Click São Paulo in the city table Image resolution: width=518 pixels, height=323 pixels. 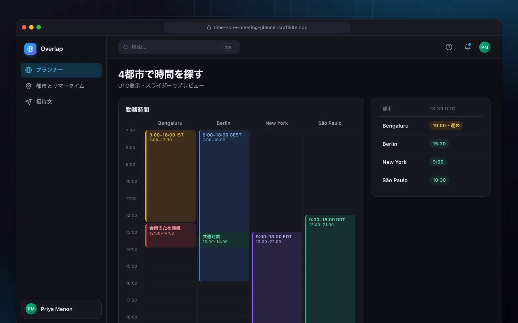(x=395, y=180)
